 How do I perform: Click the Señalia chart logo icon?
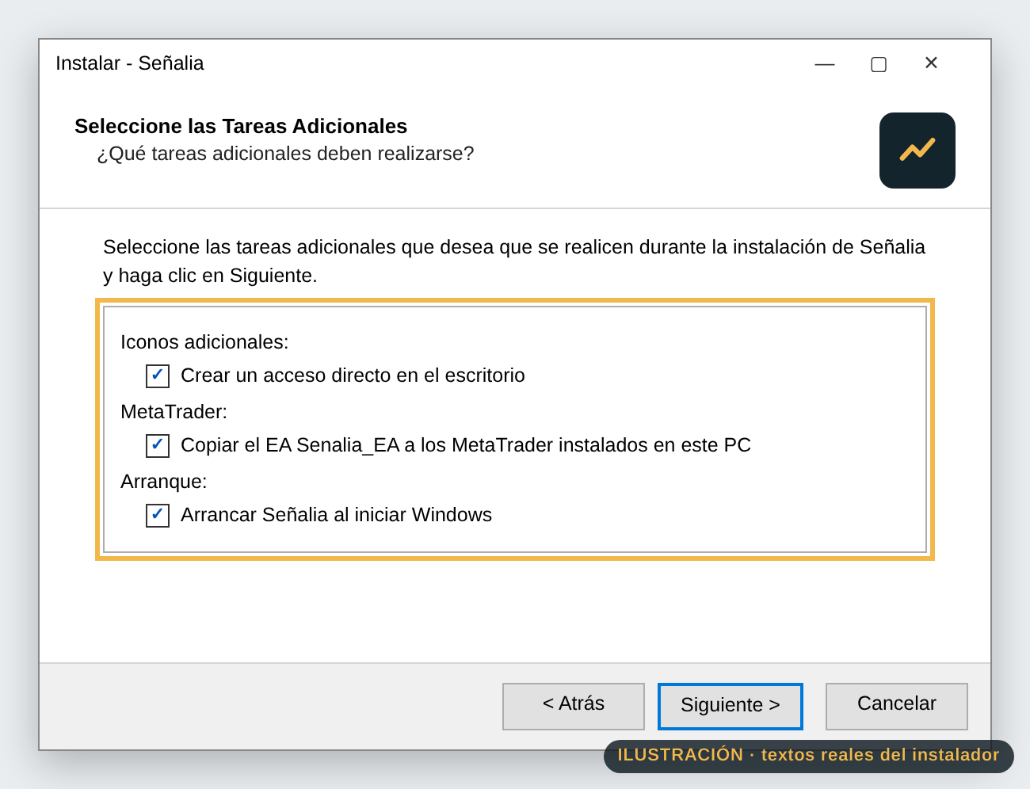[x=917, y=151]
